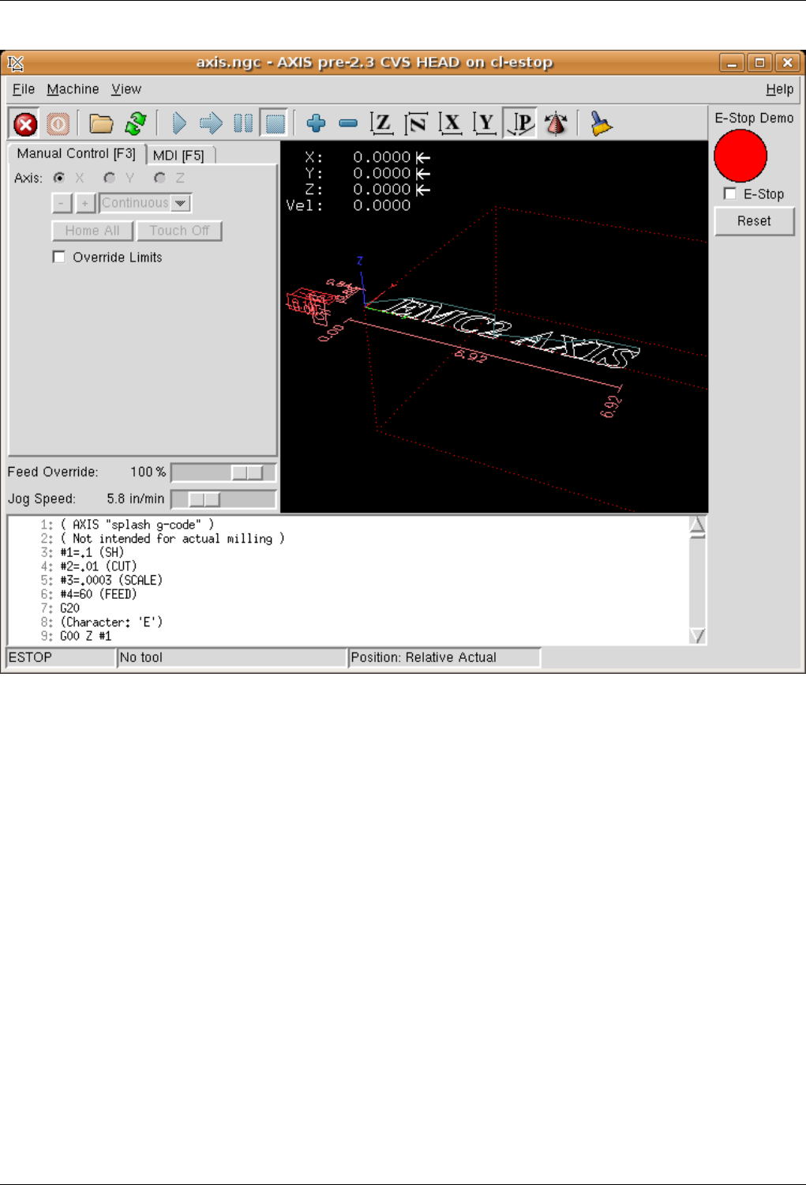Open a G-code file with folder icon

pos(101,124)
